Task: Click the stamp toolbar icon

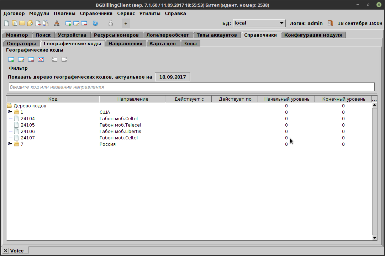Action: [x=57, y=23]
